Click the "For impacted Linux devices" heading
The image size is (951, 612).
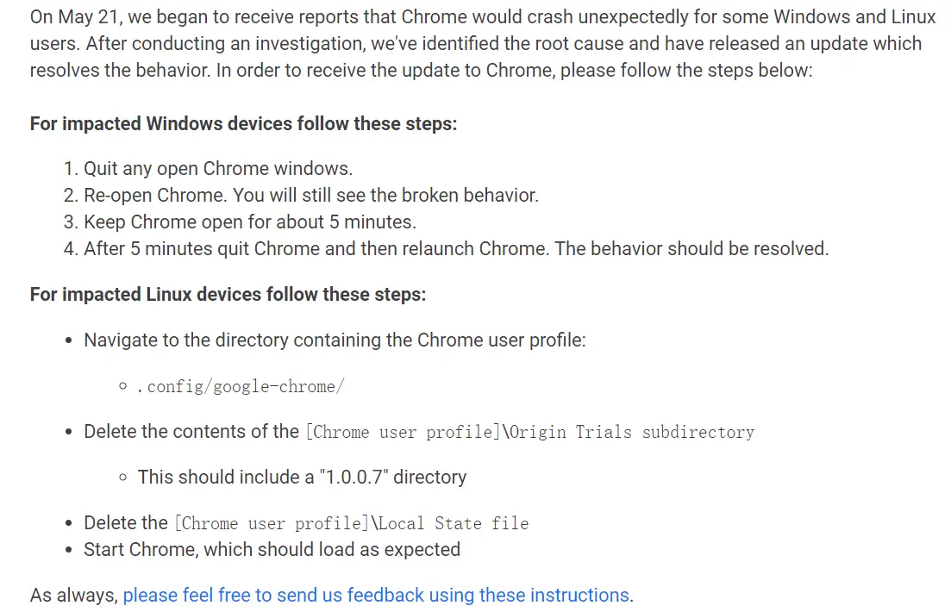228,295
